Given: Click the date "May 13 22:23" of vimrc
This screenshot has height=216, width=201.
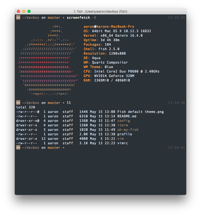Looking at the screenshot, I should 103,143.
